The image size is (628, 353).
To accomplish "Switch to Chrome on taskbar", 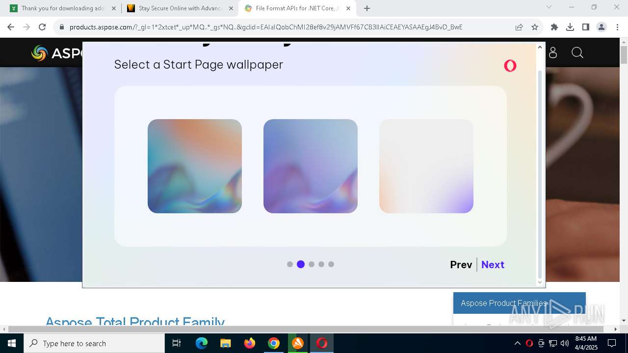I will point(274,343).
